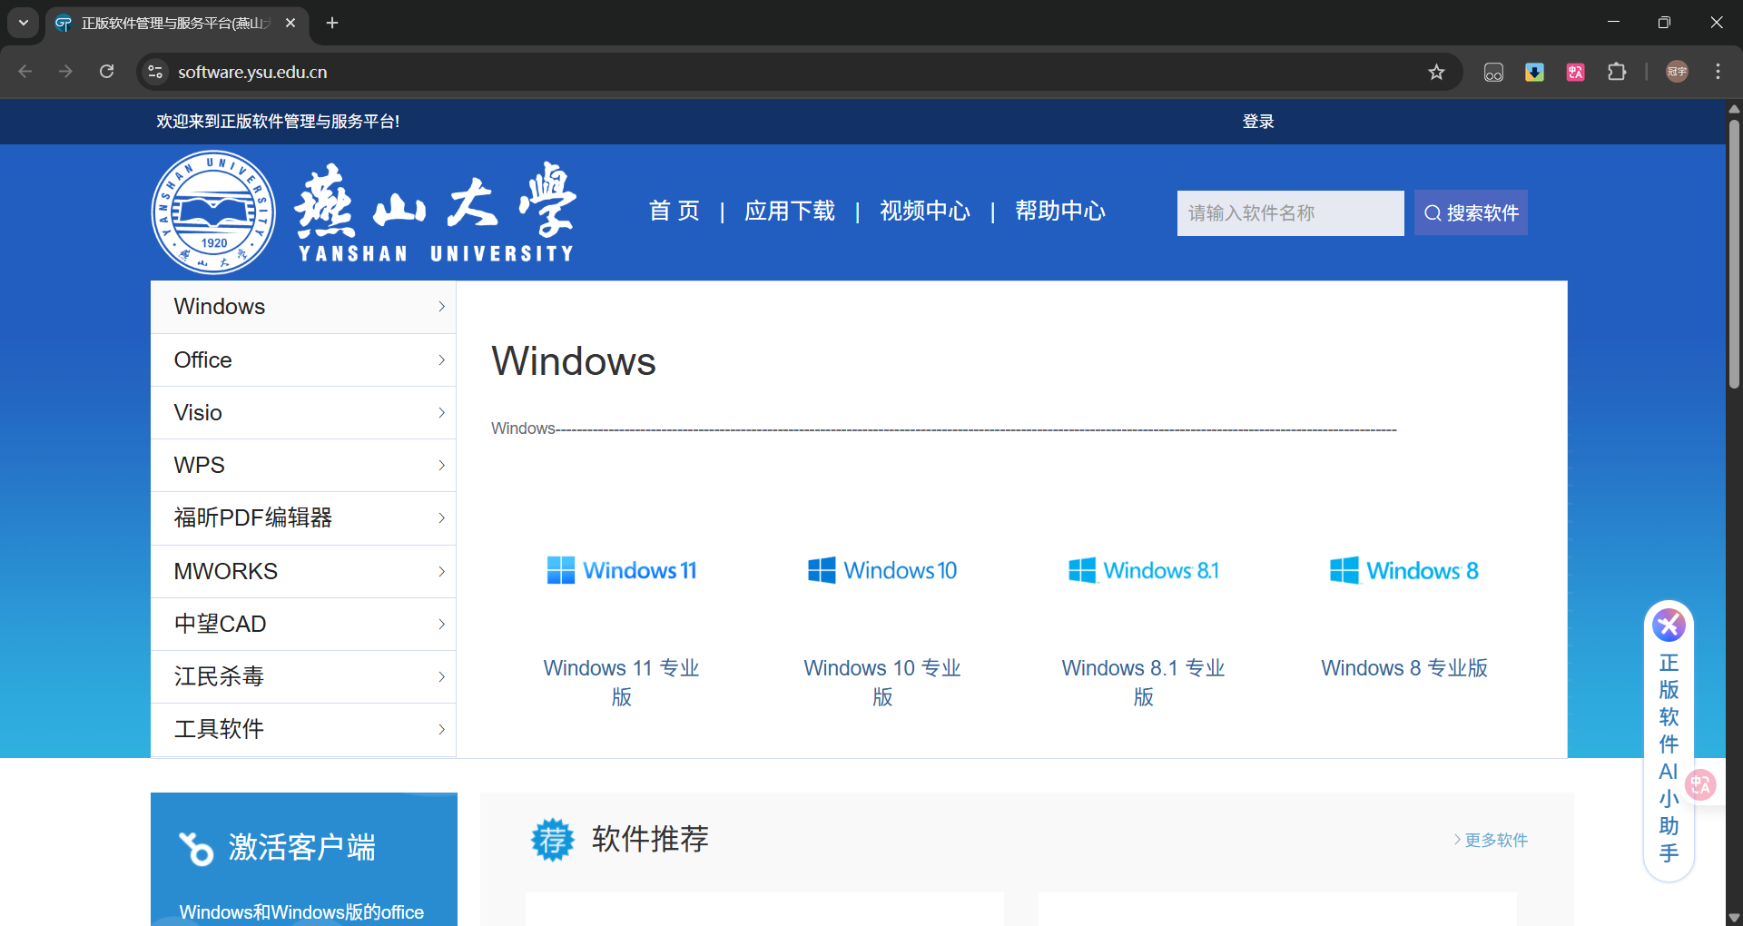The image size is (1743, 926).
Task: Bookmark this page with the star icon
Action: pyautogui.click(x=1437, y=72)
